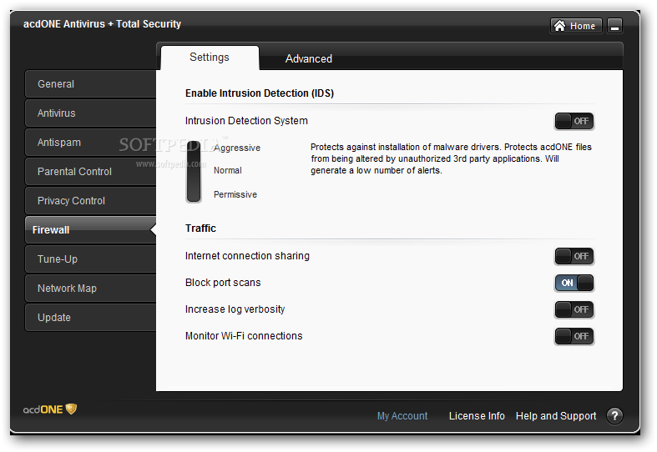
Task: Enable Internet connection sharing
Action: pyautogui.click(x=574, y=256)
